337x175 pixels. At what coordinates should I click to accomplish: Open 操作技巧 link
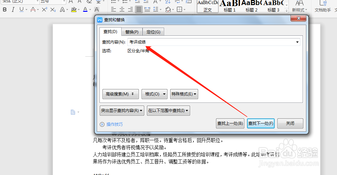click(115, 124)
